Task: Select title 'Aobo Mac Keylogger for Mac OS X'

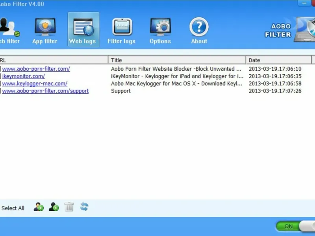Action: [176, 83]
